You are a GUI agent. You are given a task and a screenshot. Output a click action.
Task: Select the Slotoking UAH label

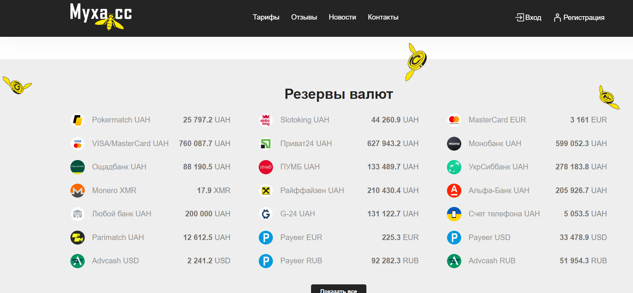pos(305,120)
